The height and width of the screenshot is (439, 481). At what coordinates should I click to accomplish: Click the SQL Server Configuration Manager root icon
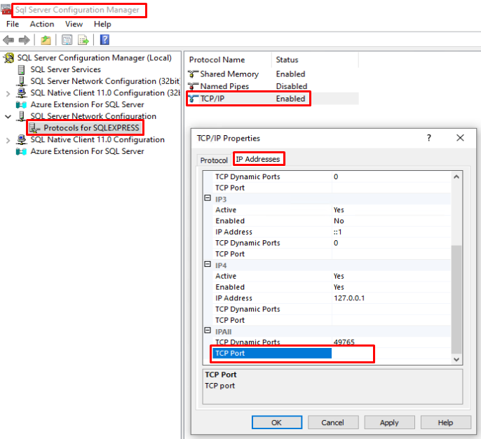pos(9,58)
